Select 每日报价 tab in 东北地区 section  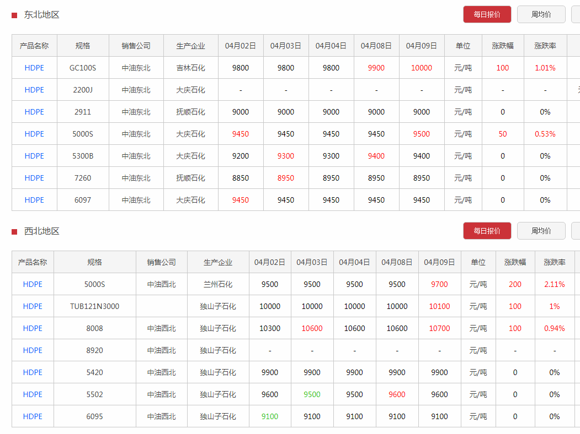[487, 14]
